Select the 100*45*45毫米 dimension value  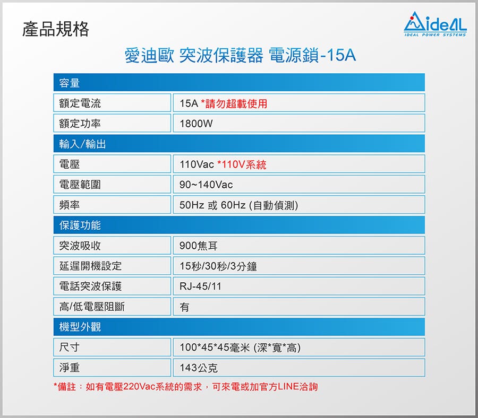(x=240, y=347)
